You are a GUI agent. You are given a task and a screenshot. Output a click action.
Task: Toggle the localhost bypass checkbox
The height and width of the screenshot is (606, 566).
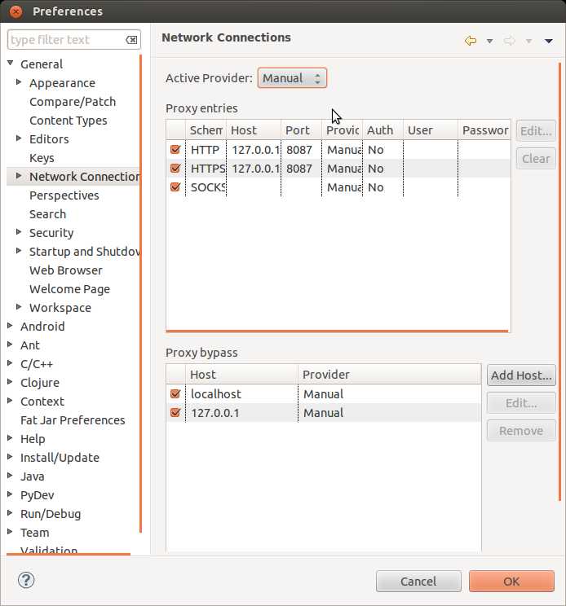[175, 394]
